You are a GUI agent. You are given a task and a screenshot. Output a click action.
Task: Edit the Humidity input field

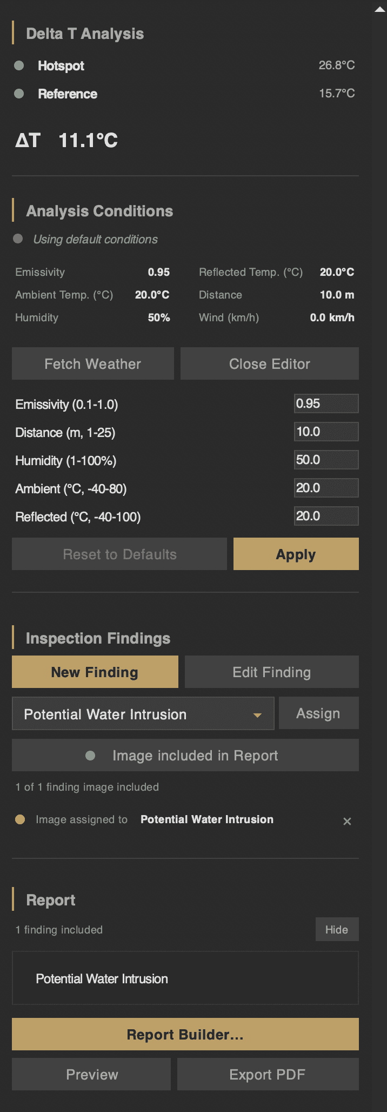coord(326,460)
